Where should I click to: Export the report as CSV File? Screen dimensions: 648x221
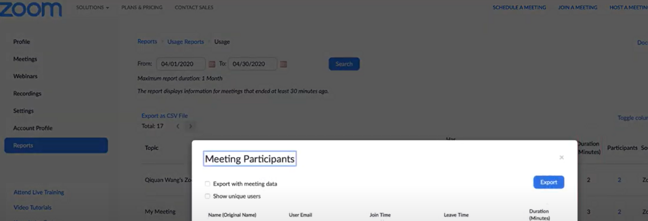(165, 116)
